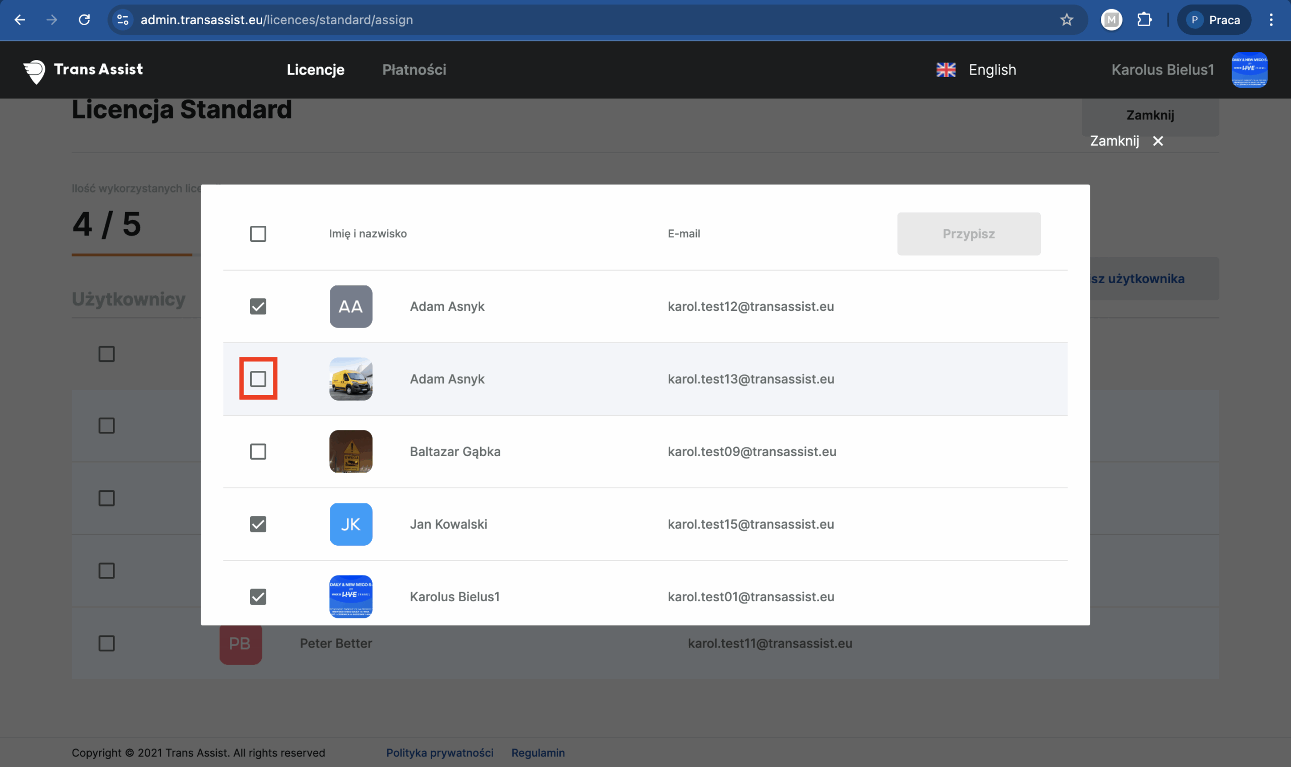Click the browser back arrow

tap(20, 20)
